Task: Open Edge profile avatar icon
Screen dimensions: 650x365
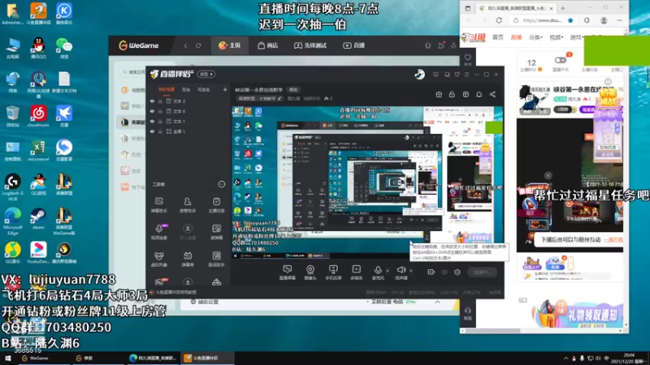Action: [x=604, y=19]
